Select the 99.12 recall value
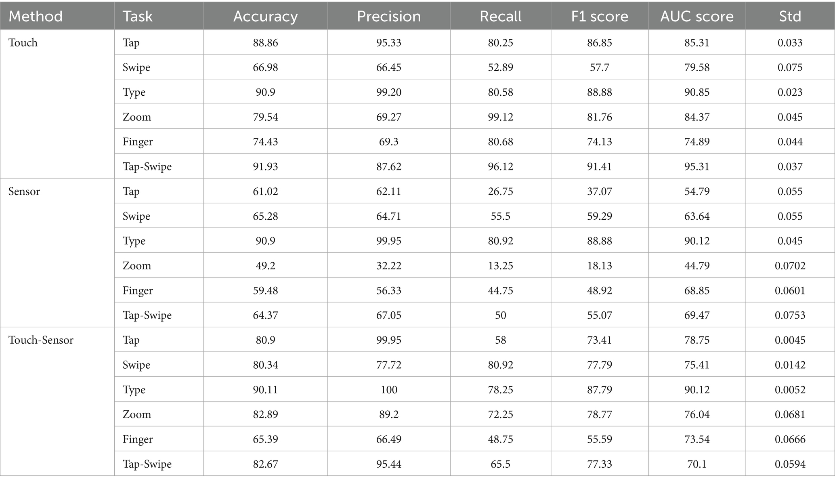The width and height of the screenshot is (835, 483). click(500, 117)
